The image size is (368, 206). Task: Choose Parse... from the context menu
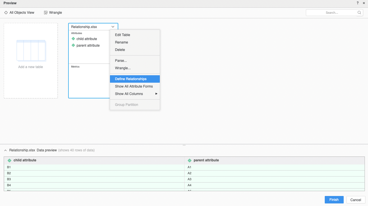point(121,61)
